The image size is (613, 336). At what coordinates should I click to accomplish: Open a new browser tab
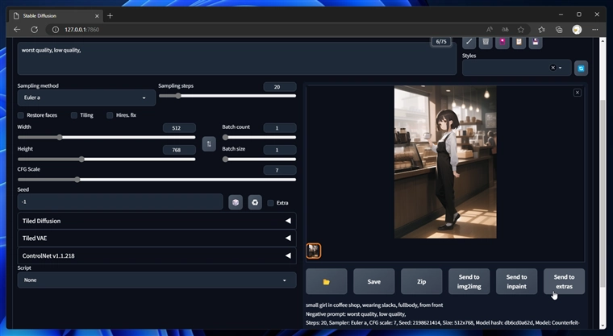(110, 15)
